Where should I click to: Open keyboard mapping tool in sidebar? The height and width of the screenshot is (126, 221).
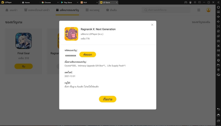pyautogui.click(x=218, y=12)
